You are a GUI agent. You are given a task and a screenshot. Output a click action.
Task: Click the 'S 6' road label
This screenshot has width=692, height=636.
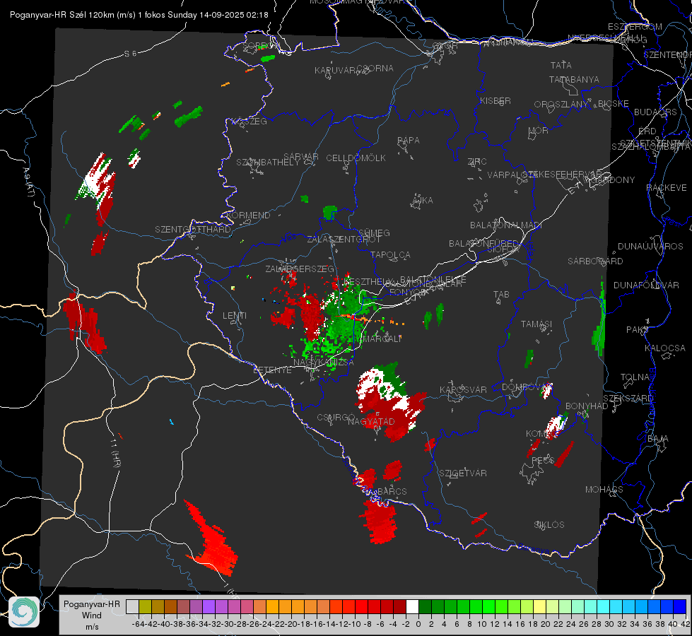130,54
